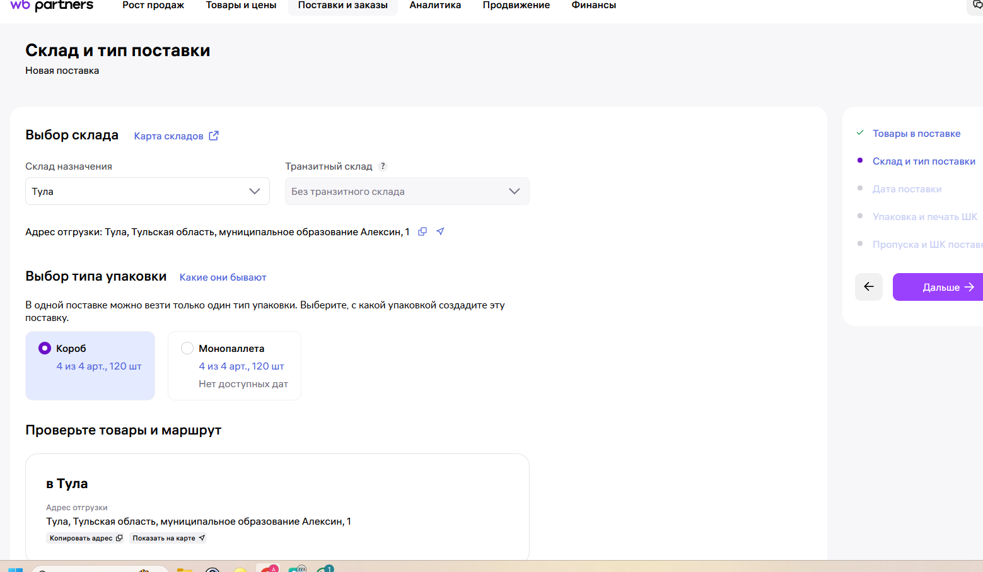Viewport: 983px width, 572px height.
Task: Click the WB Partners logo
Action: tap(52, 5)
